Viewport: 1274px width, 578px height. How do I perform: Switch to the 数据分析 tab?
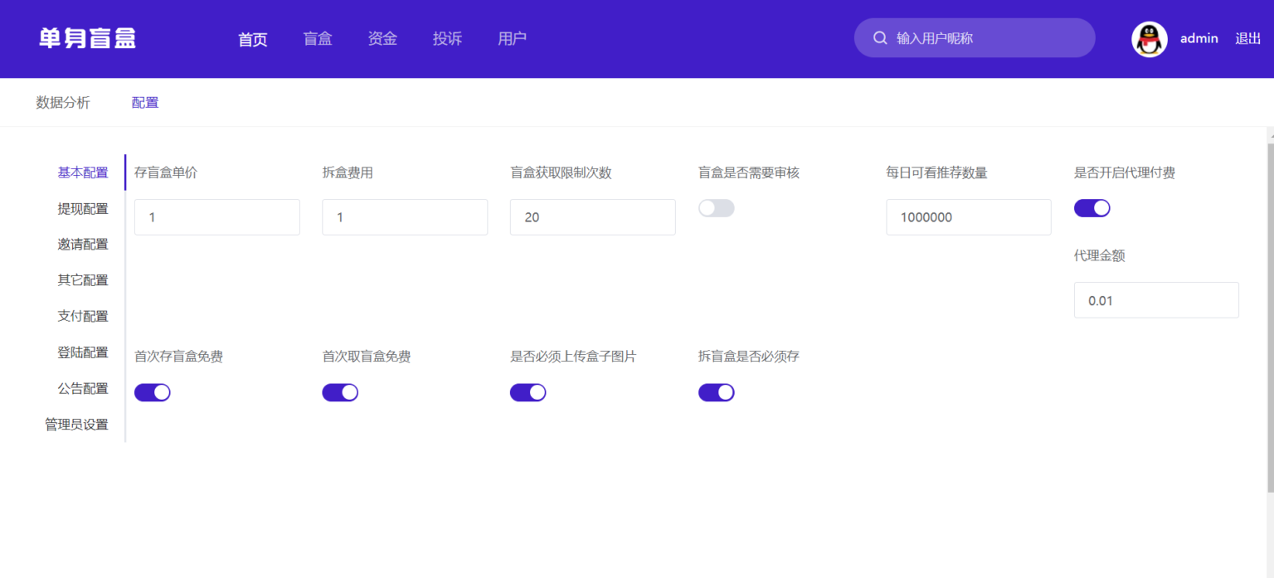coord(64,102)
